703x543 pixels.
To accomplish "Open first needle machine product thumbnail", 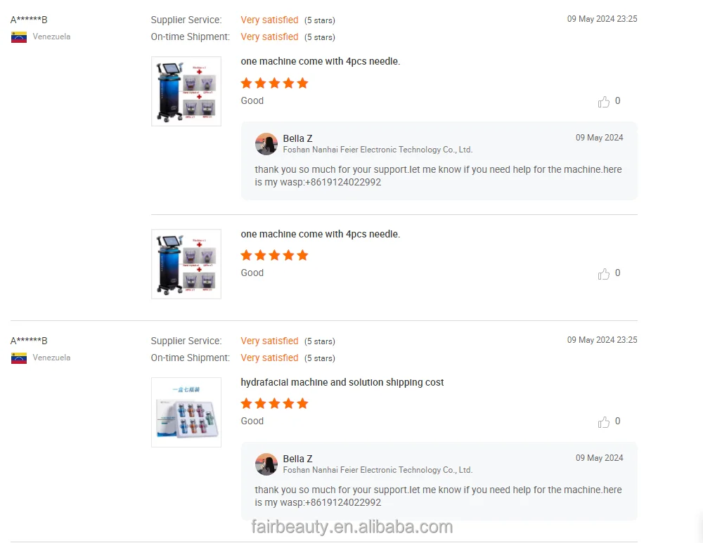I will click(186, 91).
